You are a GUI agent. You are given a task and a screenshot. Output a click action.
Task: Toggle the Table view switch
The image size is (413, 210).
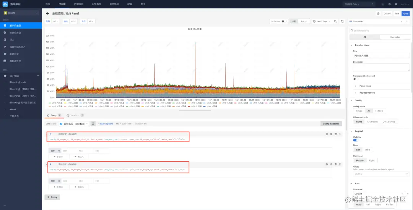tap(283, 21)
